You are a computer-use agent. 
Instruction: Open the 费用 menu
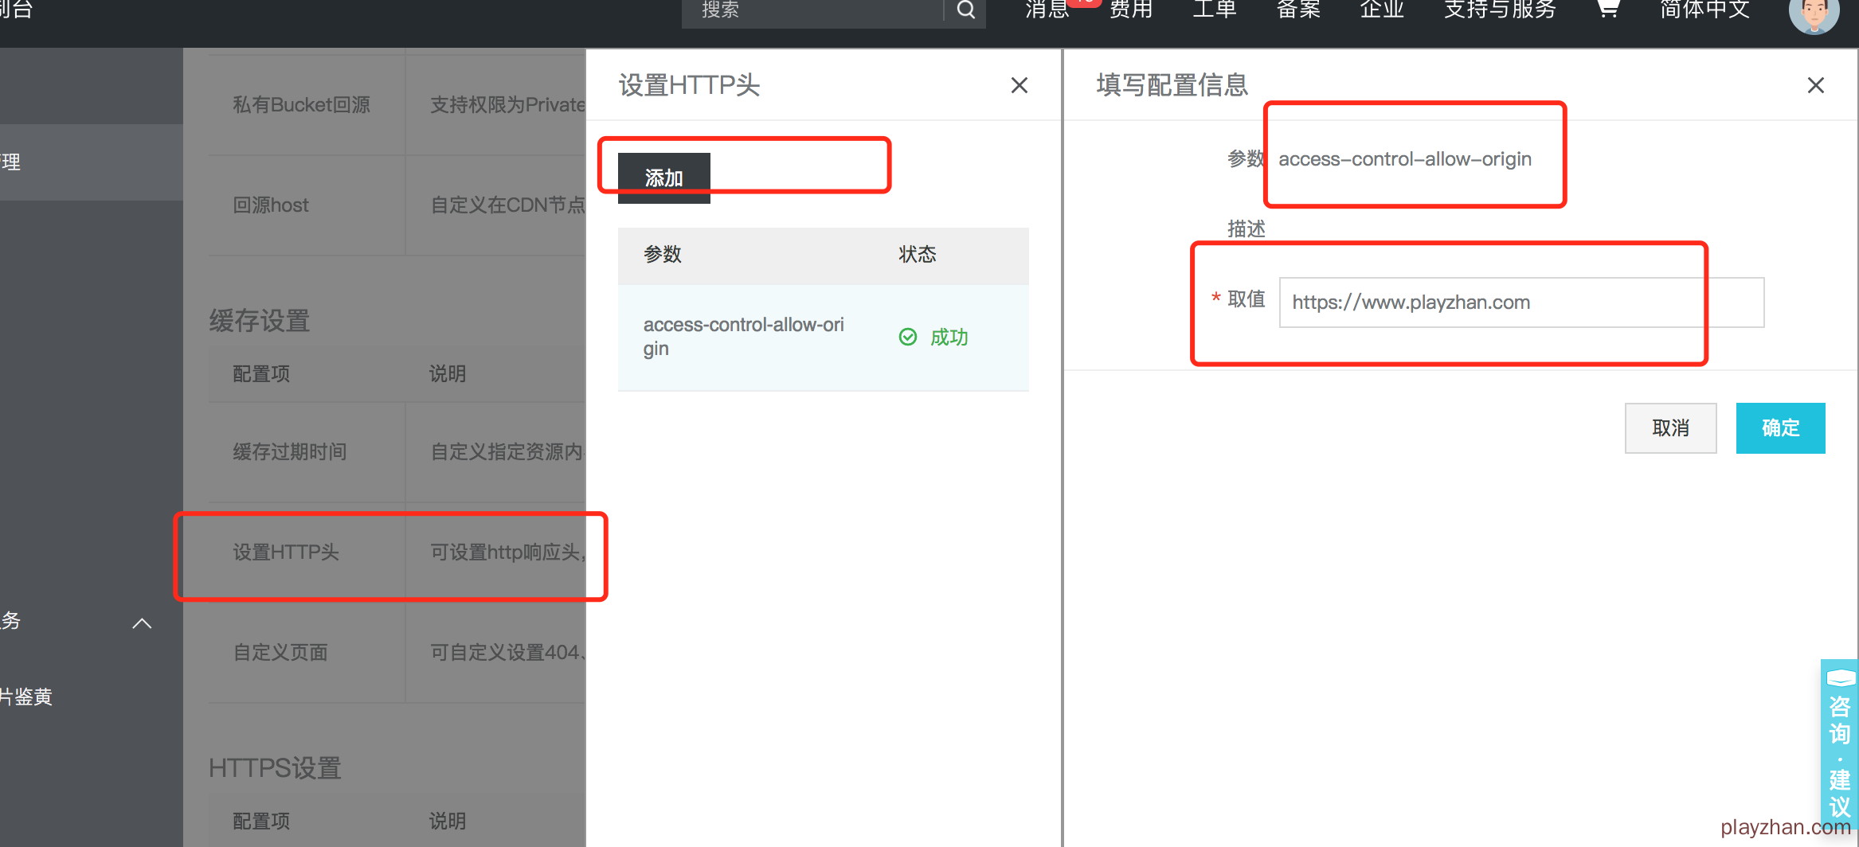click(1131, 10)
